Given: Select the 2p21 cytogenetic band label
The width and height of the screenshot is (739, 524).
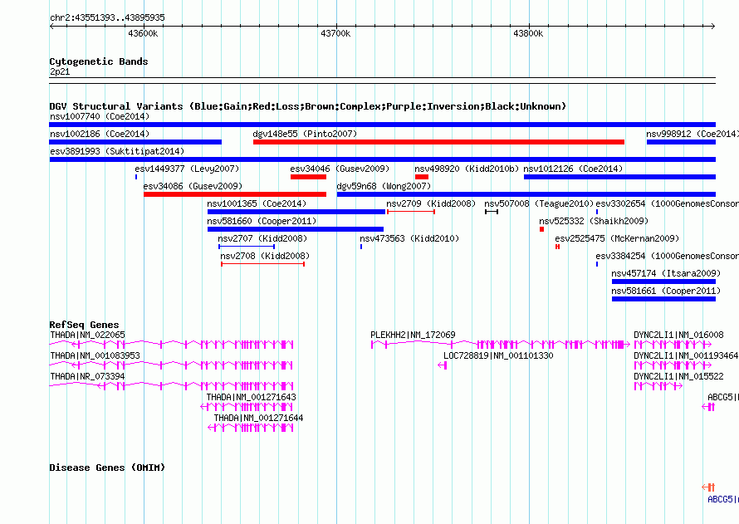Looking at the screenshot, I should (60, 71).
